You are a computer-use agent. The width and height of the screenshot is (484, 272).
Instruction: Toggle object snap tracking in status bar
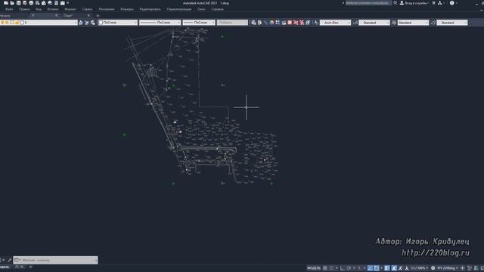pos(370,268)
